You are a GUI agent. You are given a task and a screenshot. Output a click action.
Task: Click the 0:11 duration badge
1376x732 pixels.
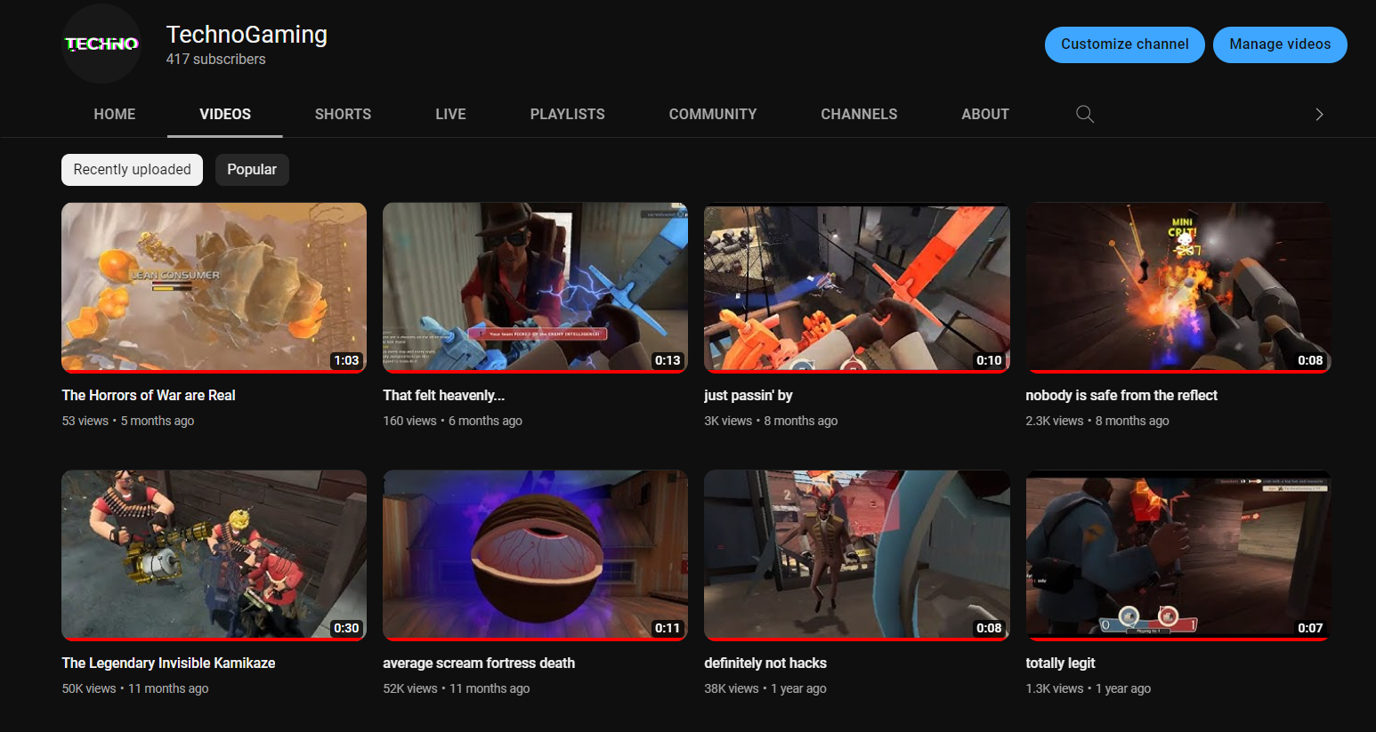point(668,628)
